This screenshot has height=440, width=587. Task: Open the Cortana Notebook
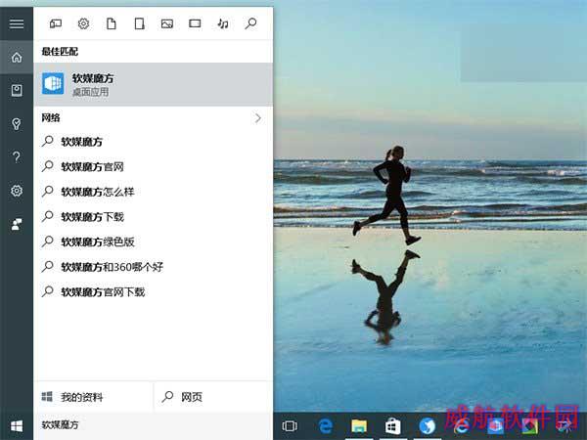[x=17, y=91]
